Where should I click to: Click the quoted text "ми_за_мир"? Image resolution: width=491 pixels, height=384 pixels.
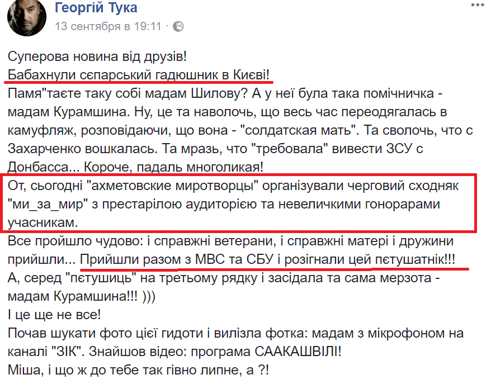tap(48, 204)
